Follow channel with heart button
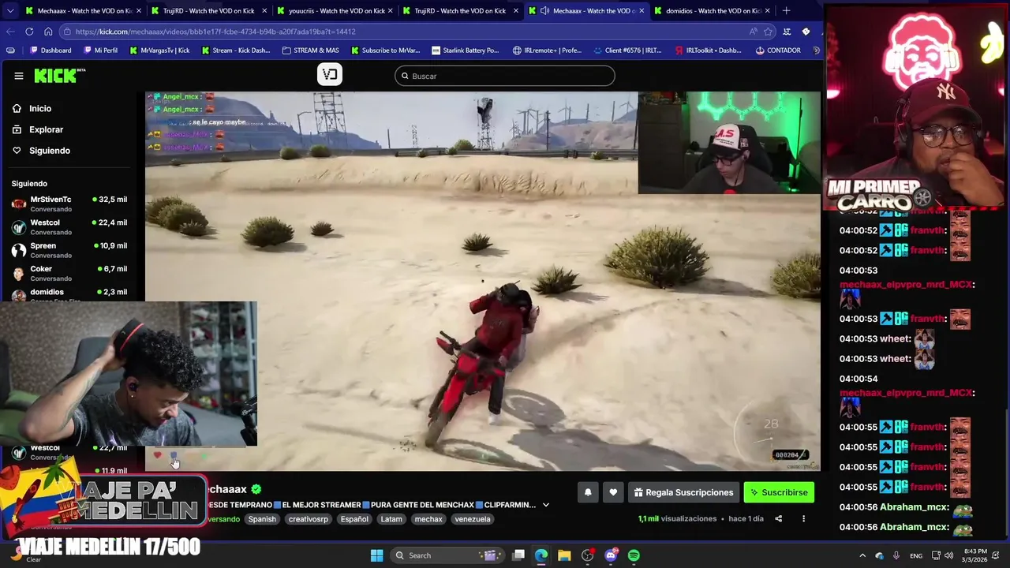Viewport: 1010px width, 568px height. click(613, 492)
